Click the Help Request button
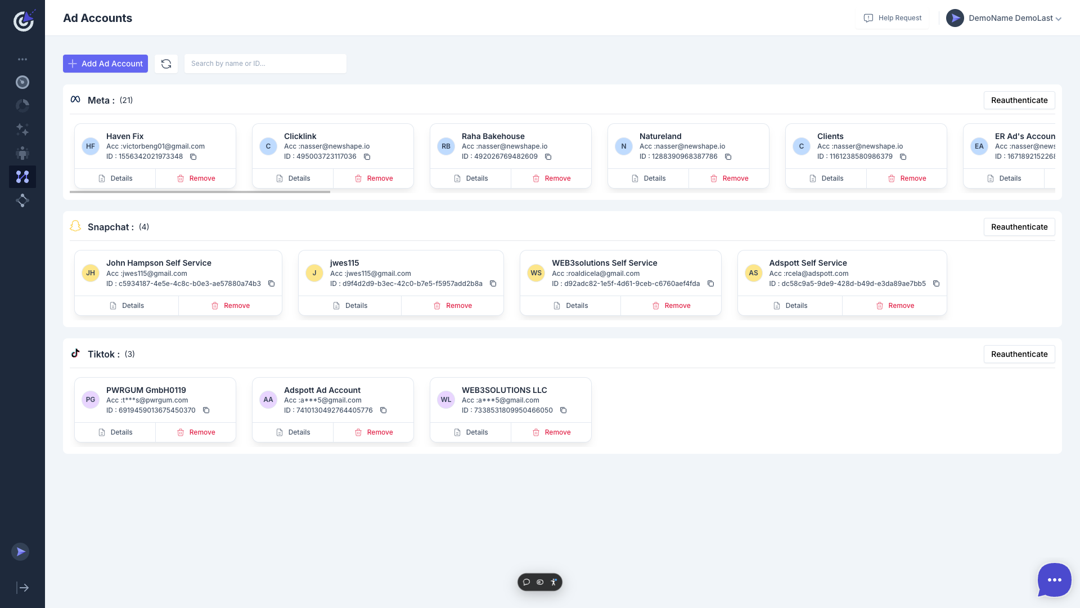This screenshot has height=608, width=1080. [x=893, y=18]
